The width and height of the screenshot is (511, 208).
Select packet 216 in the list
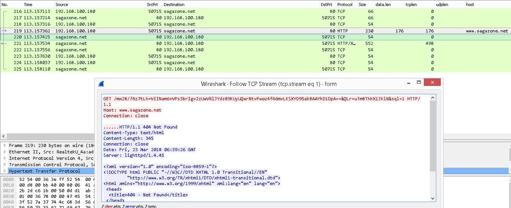coord(255,12)
